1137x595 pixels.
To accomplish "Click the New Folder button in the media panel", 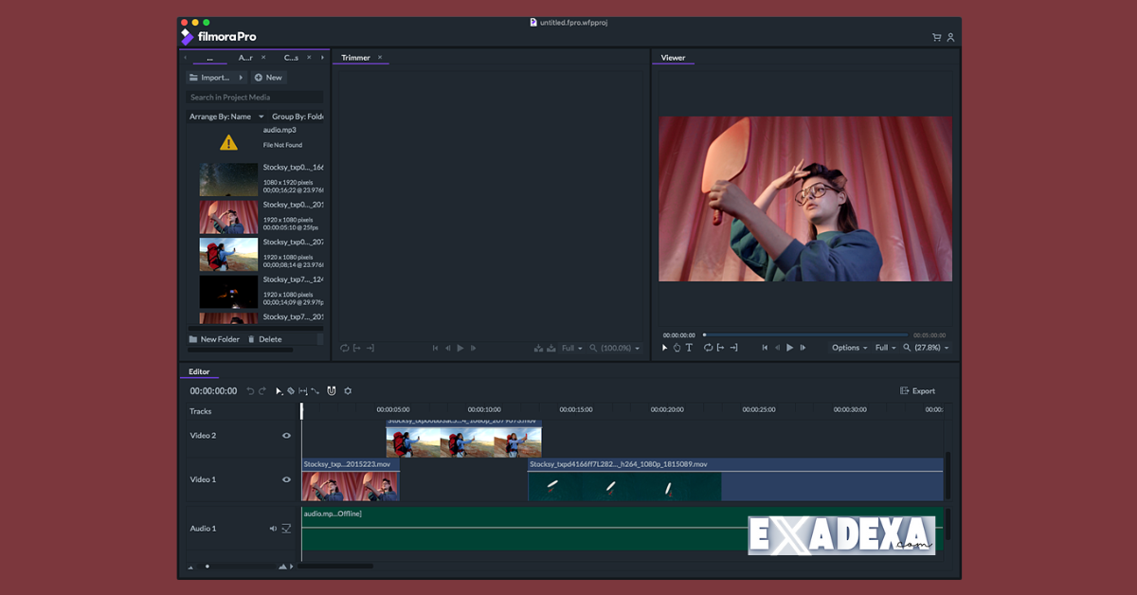I will click(x=215, y=338).
